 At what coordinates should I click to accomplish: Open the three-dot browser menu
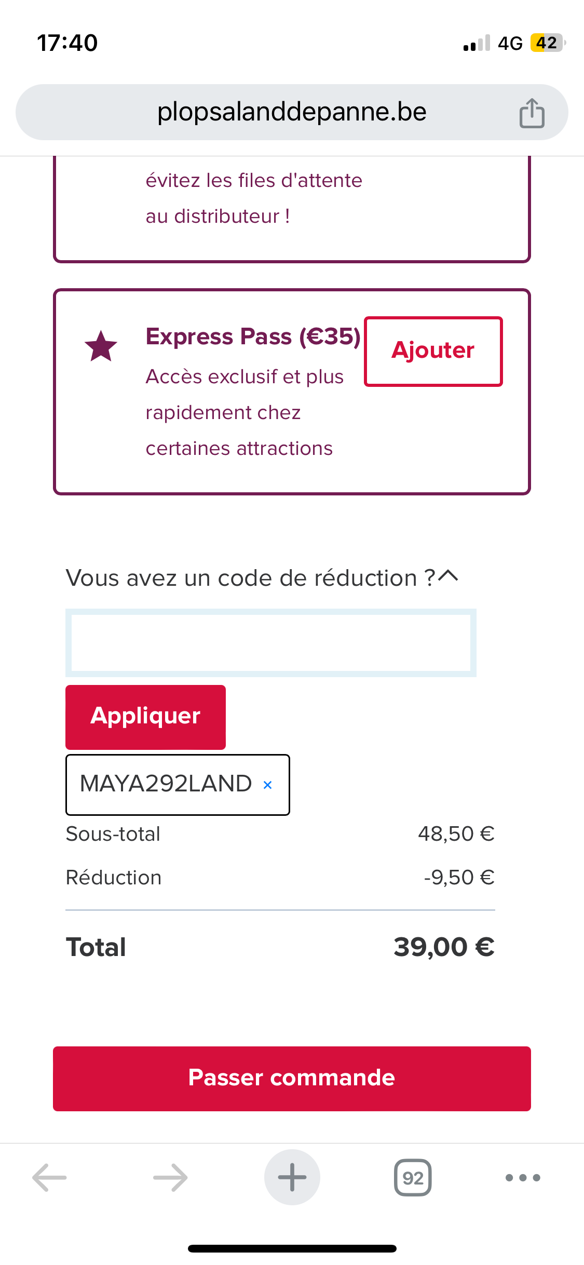(x=523, y=1177)
